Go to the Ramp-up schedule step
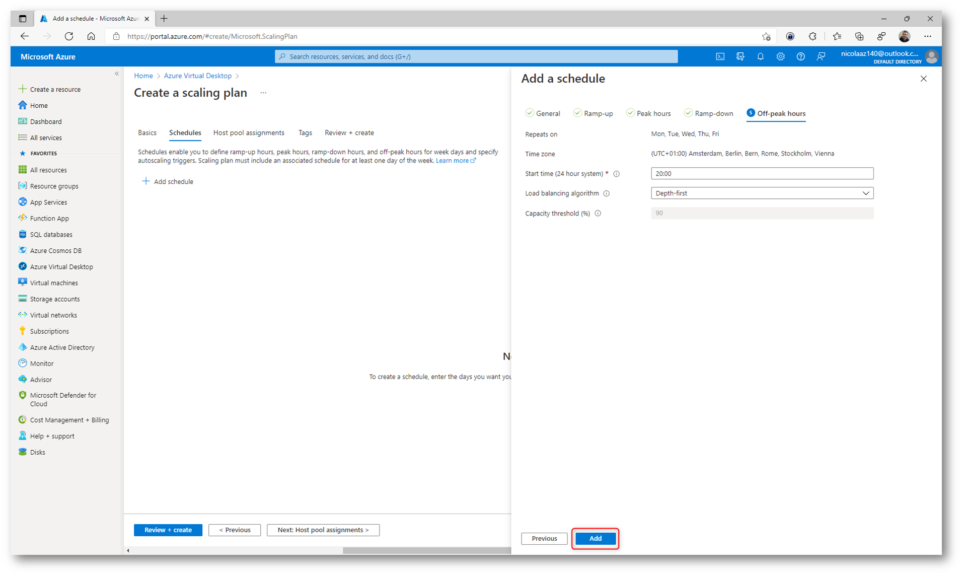 point(593,113)
